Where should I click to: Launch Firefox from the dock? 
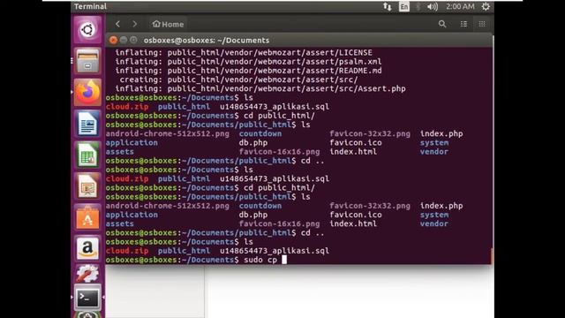pos(87,92)
